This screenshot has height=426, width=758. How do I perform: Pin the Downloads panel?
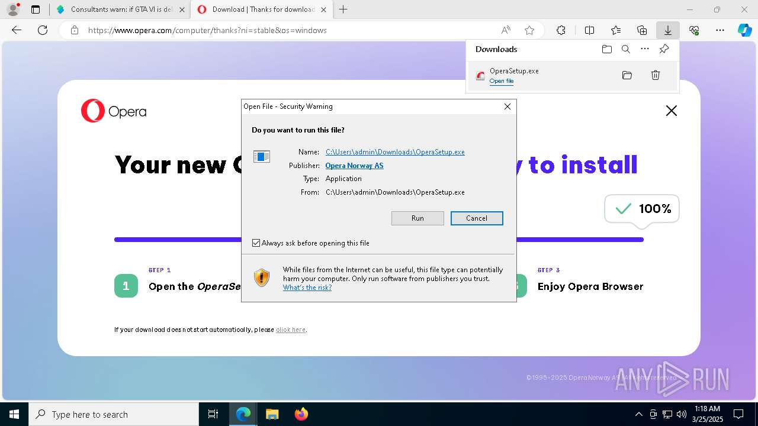click(664, 49)
